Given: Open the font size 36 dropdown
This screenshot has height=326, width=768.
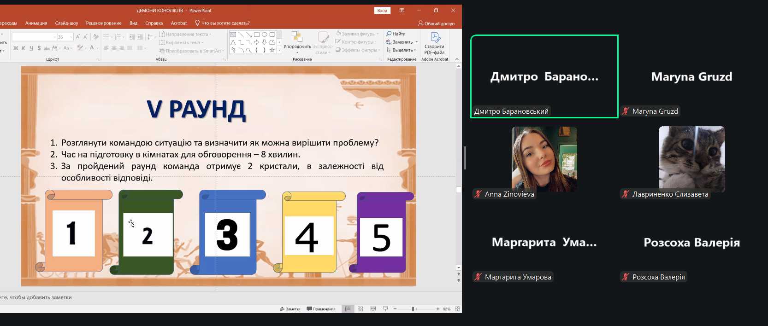Looking at the screenshot, I should (71, 37).
